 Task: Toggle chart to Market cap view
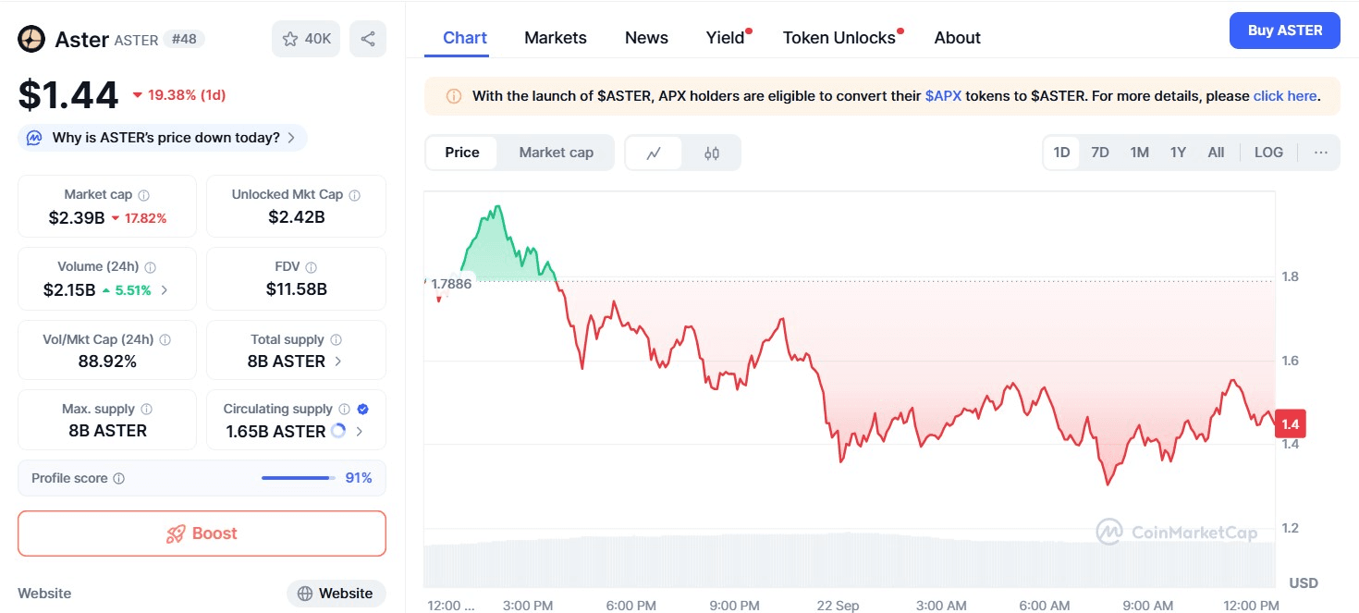click(x=556, y=153)
